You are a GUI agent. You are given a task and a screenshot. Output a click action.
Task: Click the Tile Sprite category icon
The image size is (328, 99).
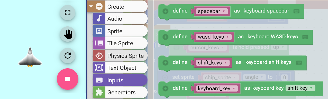99,43
